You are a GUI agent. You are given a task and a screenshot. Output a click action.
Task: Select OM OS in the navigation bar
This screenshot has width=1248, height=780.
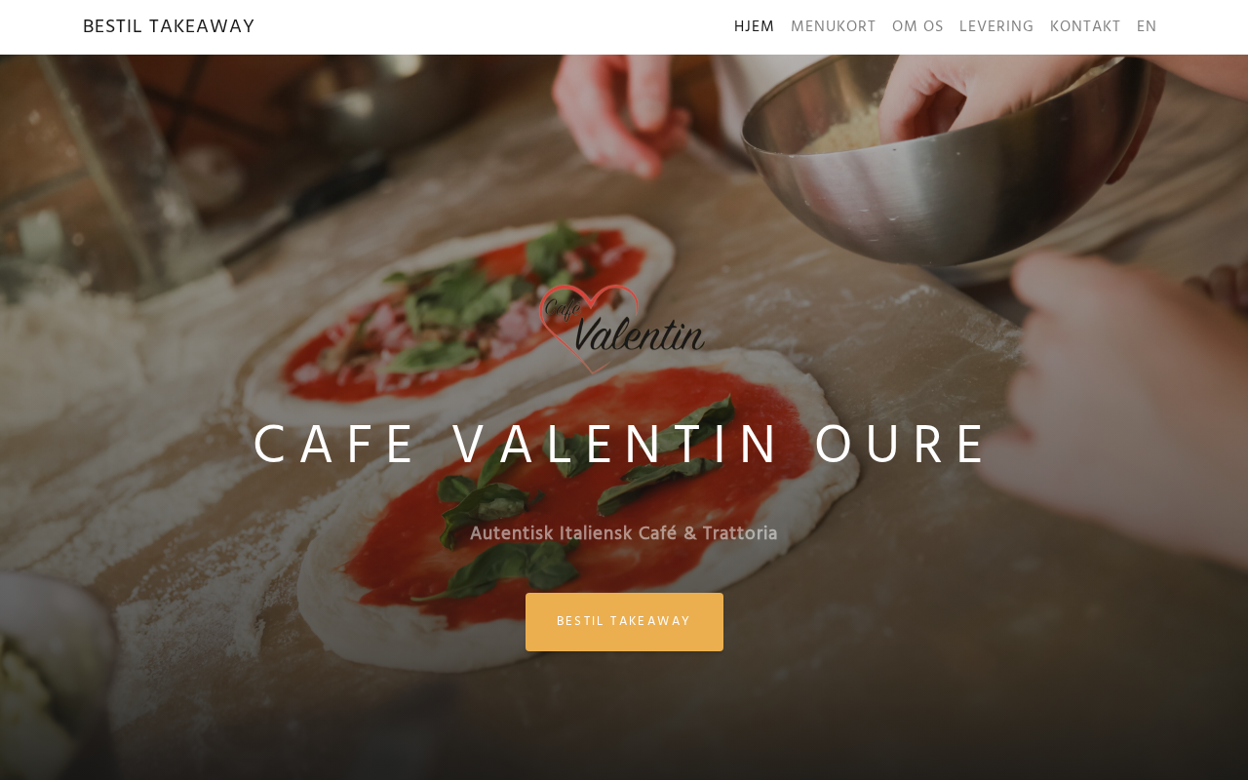[917, 26]
